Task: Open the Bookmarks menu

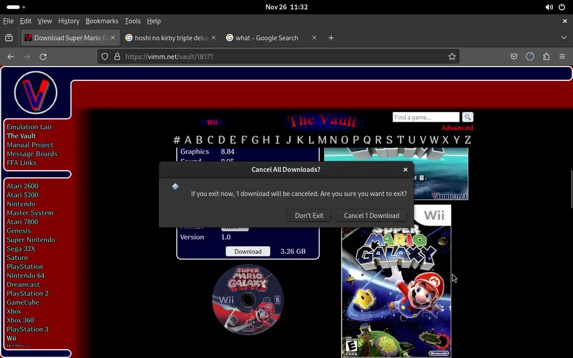Action: coord(102,21)
